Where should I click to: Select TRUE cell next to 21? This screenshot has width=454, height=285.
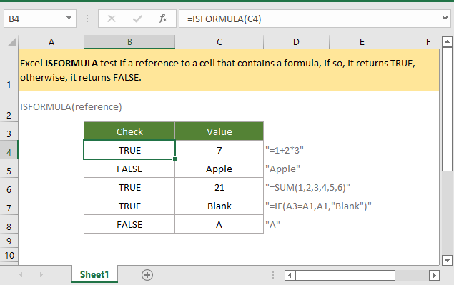[129, 187]
